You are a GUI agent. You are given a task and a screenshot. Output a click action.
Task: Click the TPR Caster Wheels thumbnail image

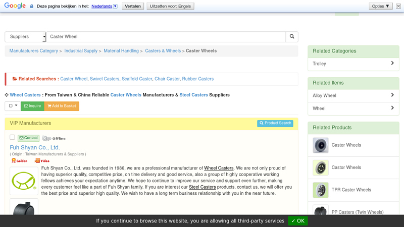(x=321, y=190)
